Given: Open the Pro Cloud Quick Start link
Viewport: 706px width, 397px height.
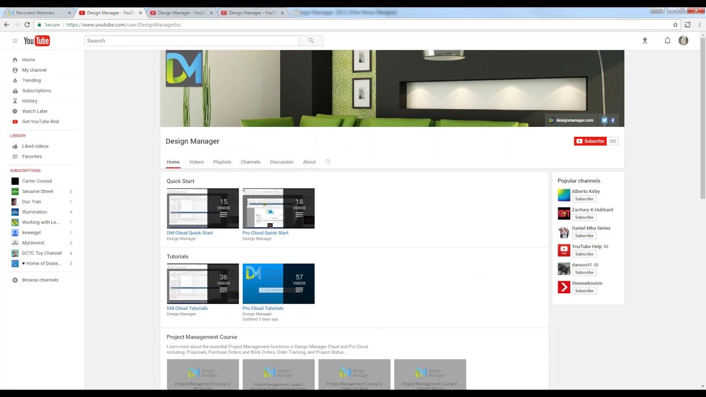Looking at the screenshot, I should 265,233.
